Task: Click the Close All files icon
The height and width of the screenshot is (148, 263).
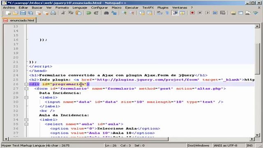Action: point(46,13)
